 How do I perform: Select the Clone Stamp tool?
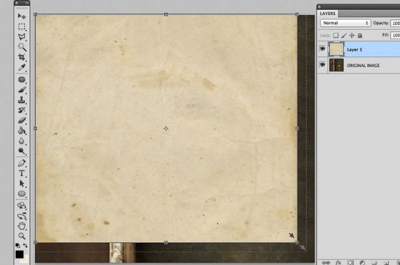pyautogui.click(x=22, y=100)
